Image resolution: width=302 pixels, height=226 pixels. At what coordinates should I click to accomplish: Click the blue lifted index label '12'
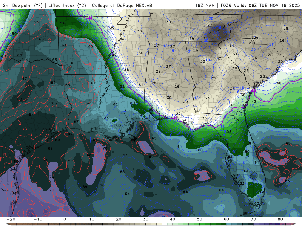[252, 105]
